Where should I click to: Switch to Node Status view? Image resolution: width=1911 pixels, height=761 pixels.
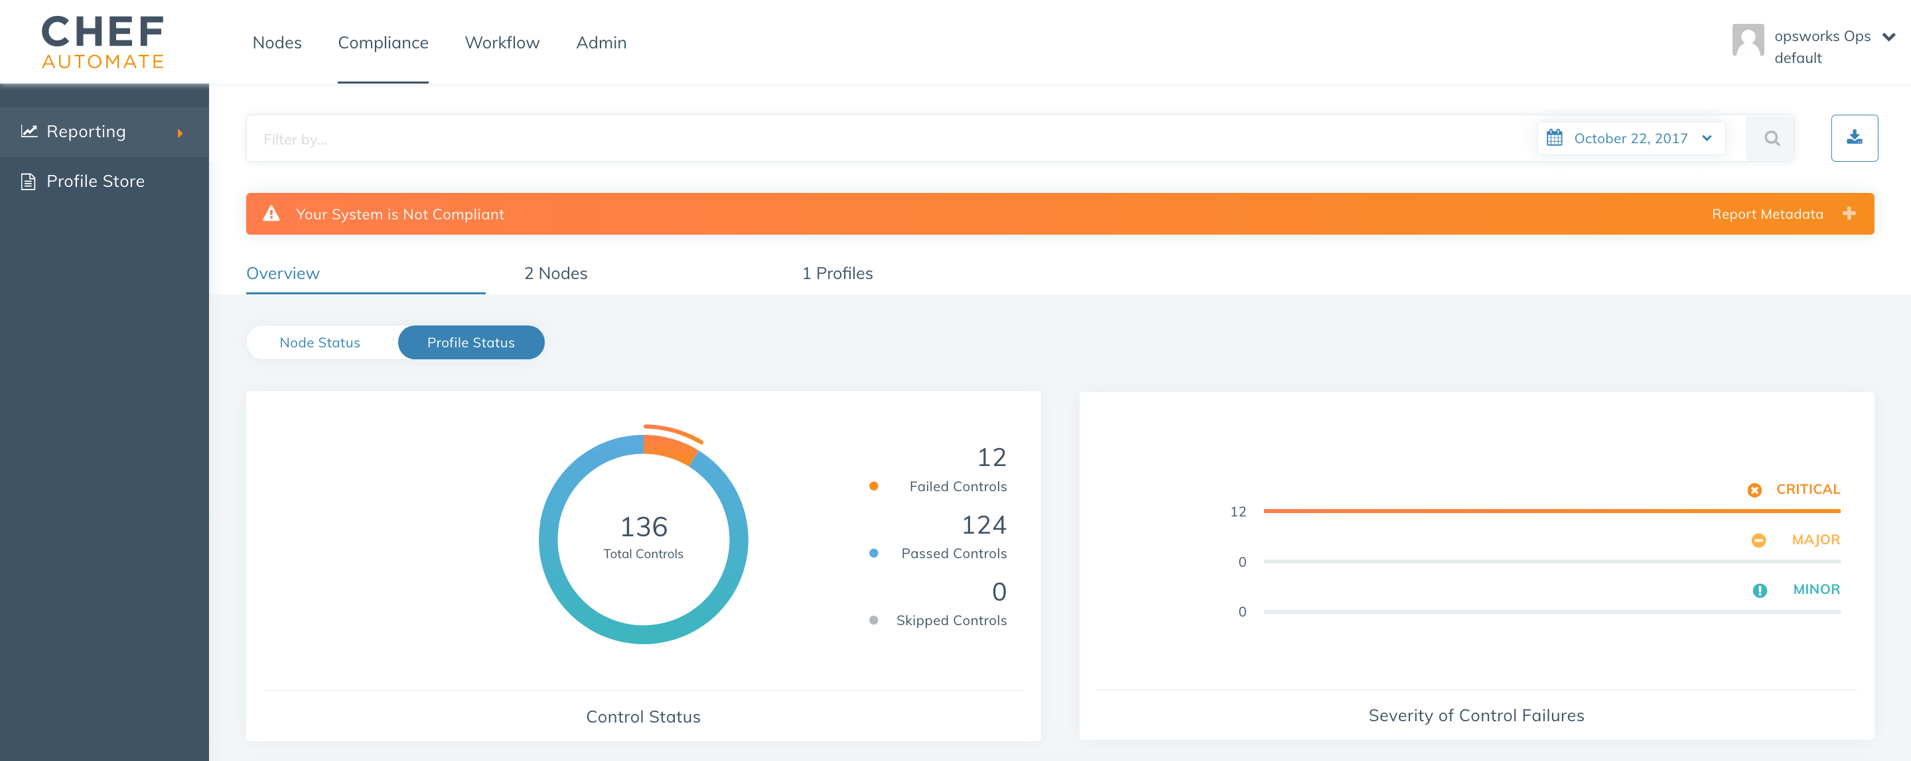(320, 343)
